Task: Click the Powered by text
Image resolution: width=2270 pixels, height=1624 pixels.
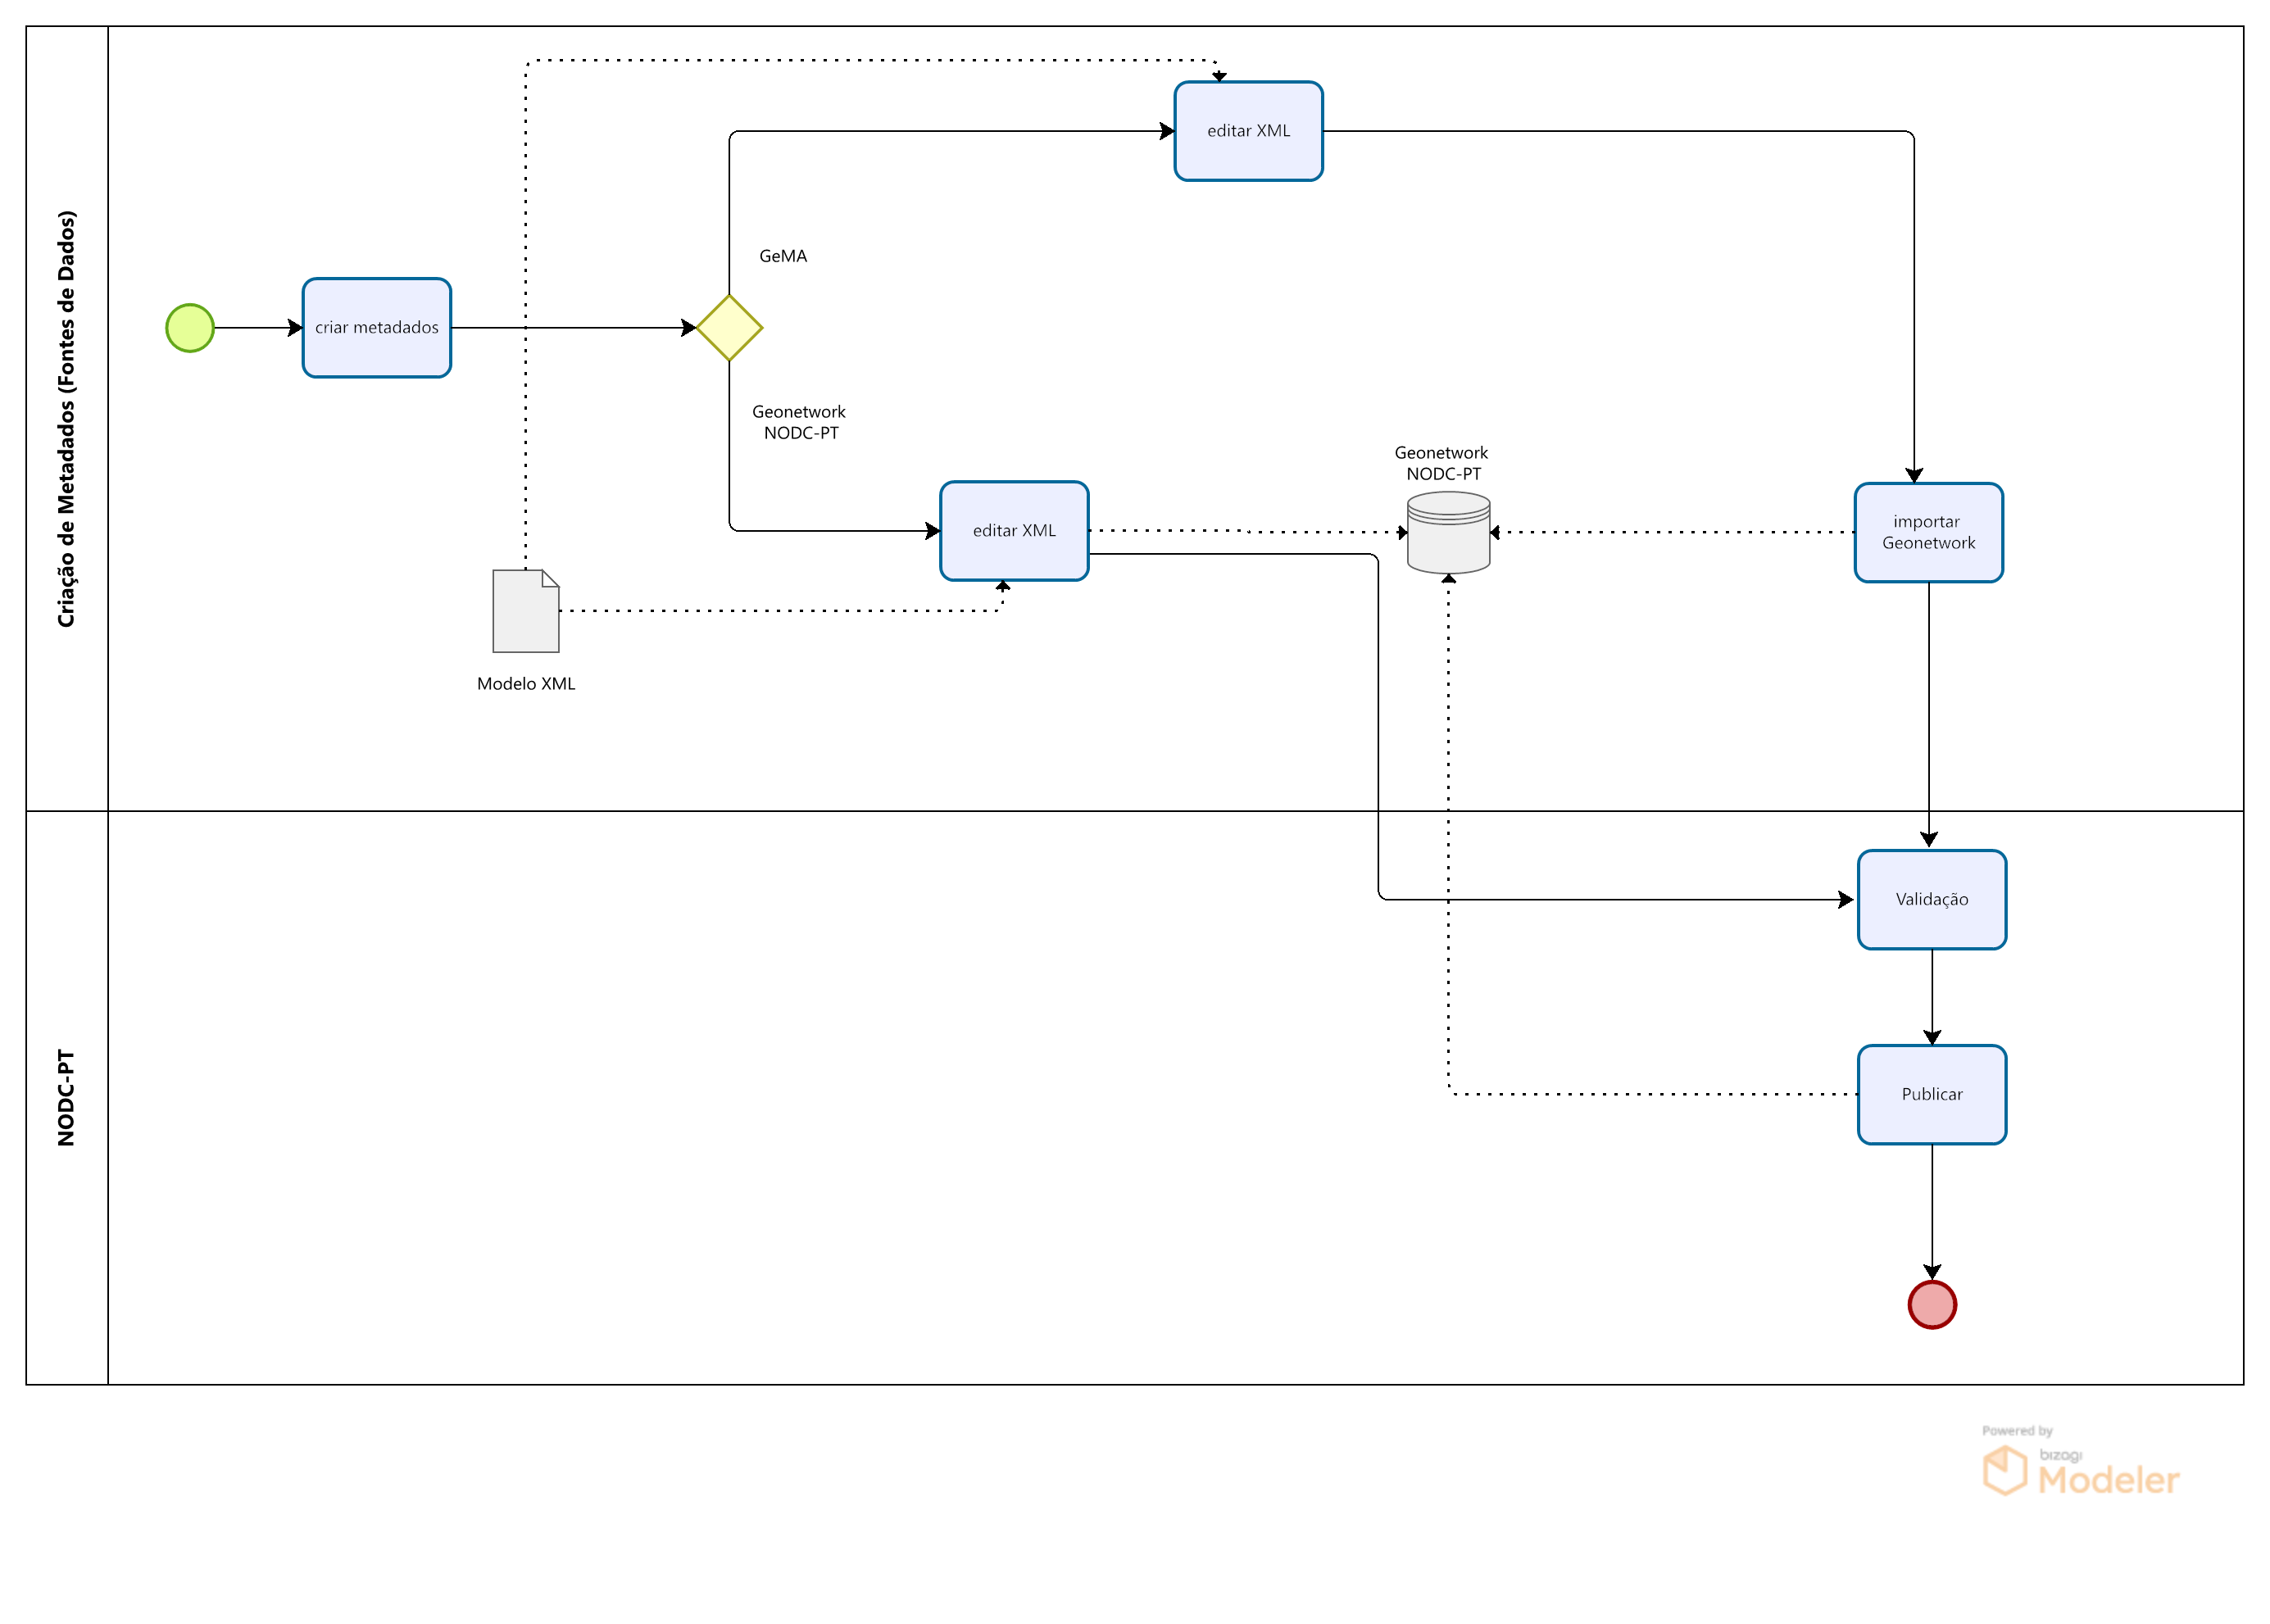Action: click(x=2016, y=1431)
